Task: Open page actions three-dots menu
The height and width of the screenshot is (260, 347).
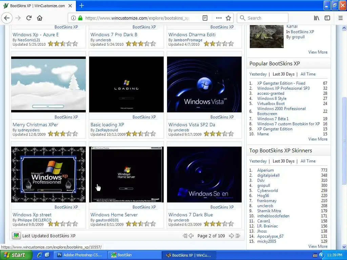Action: [x=219, y=18]
